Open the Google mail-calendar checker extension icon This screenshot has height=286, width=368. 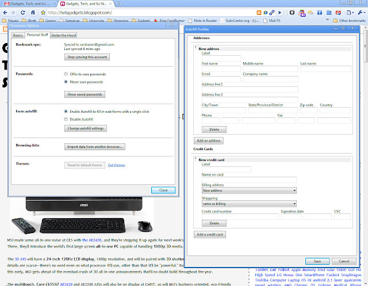click(x=302, y=13)
